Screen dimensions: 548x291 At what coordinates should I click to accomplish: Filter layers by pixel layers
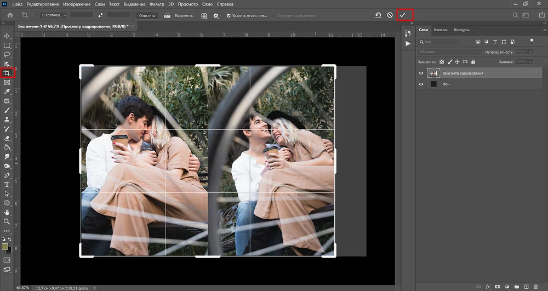pyautogui.click(x=478, y=42)
